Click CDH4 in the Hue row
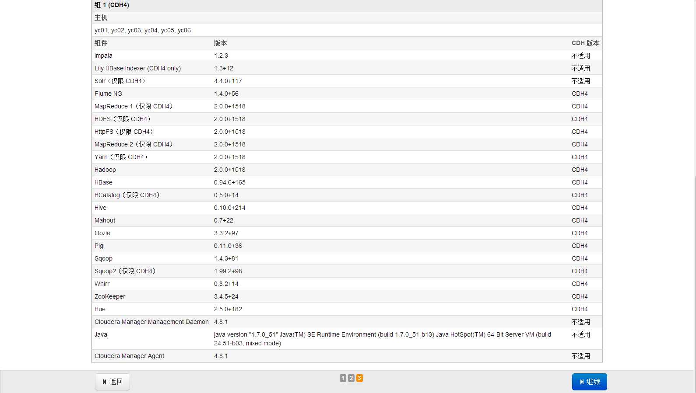The height and width of the screenshot is (393, 696). pyautogui.click(x=580, y=309)
